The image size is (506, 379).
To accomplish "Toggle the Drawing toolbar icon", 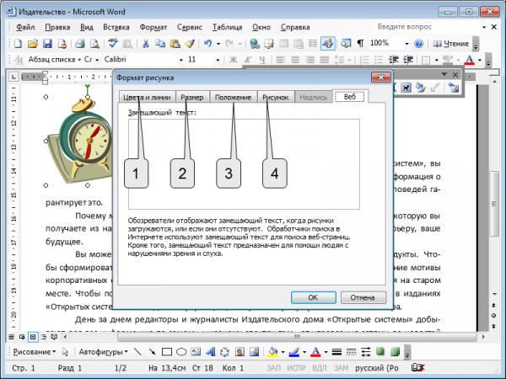I will coord(327,44).
